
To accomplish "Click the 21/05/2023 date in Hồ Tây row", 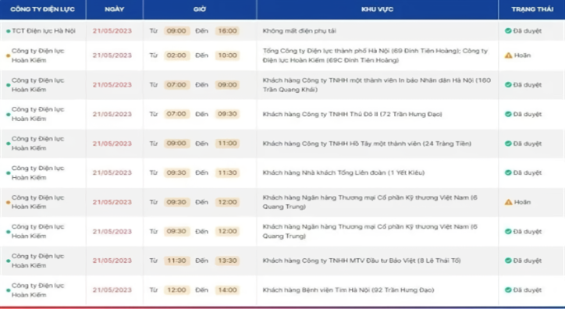I will [x=112, y=144].
